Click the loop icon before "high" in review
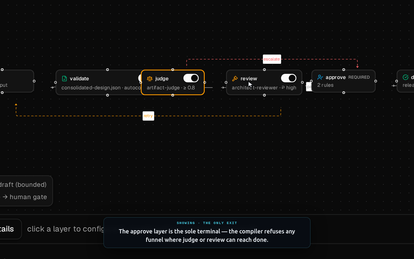 click(x=283, y=88)
